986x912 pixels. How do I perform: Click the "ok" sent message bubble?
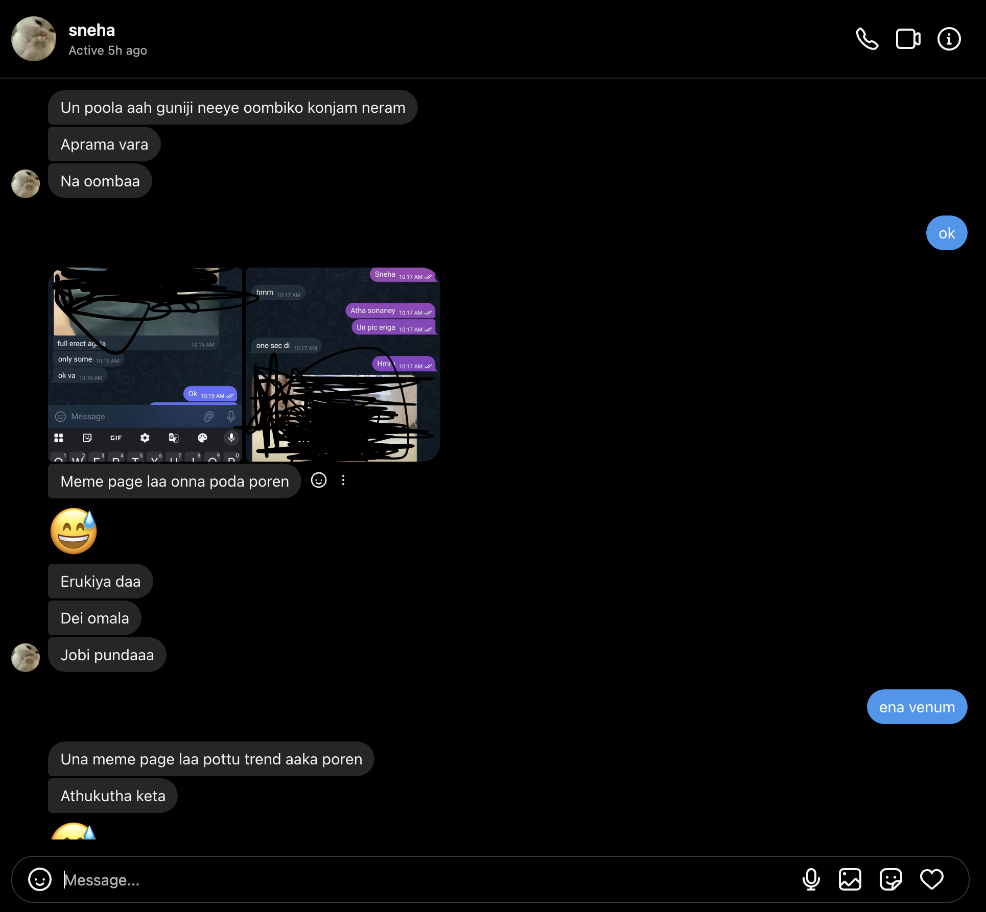click(946, 233)
